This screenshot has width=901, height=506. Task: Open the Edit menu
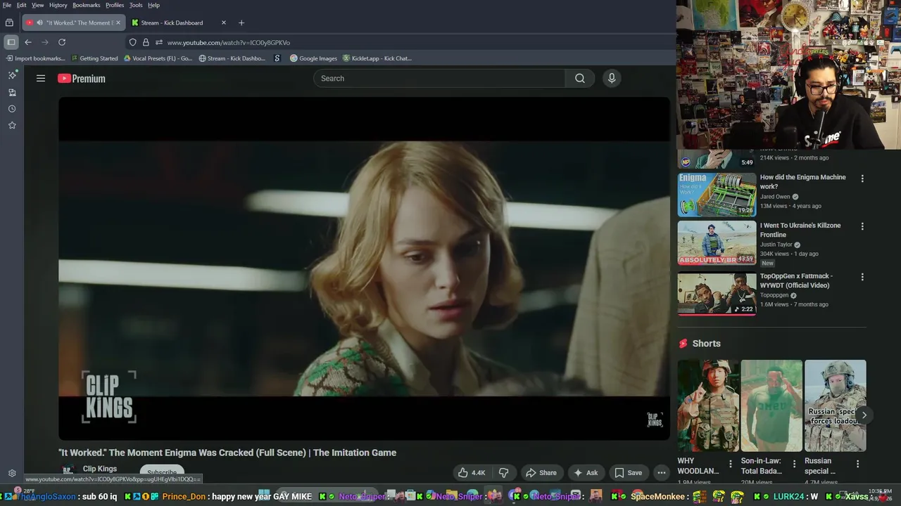pos(22,5)
